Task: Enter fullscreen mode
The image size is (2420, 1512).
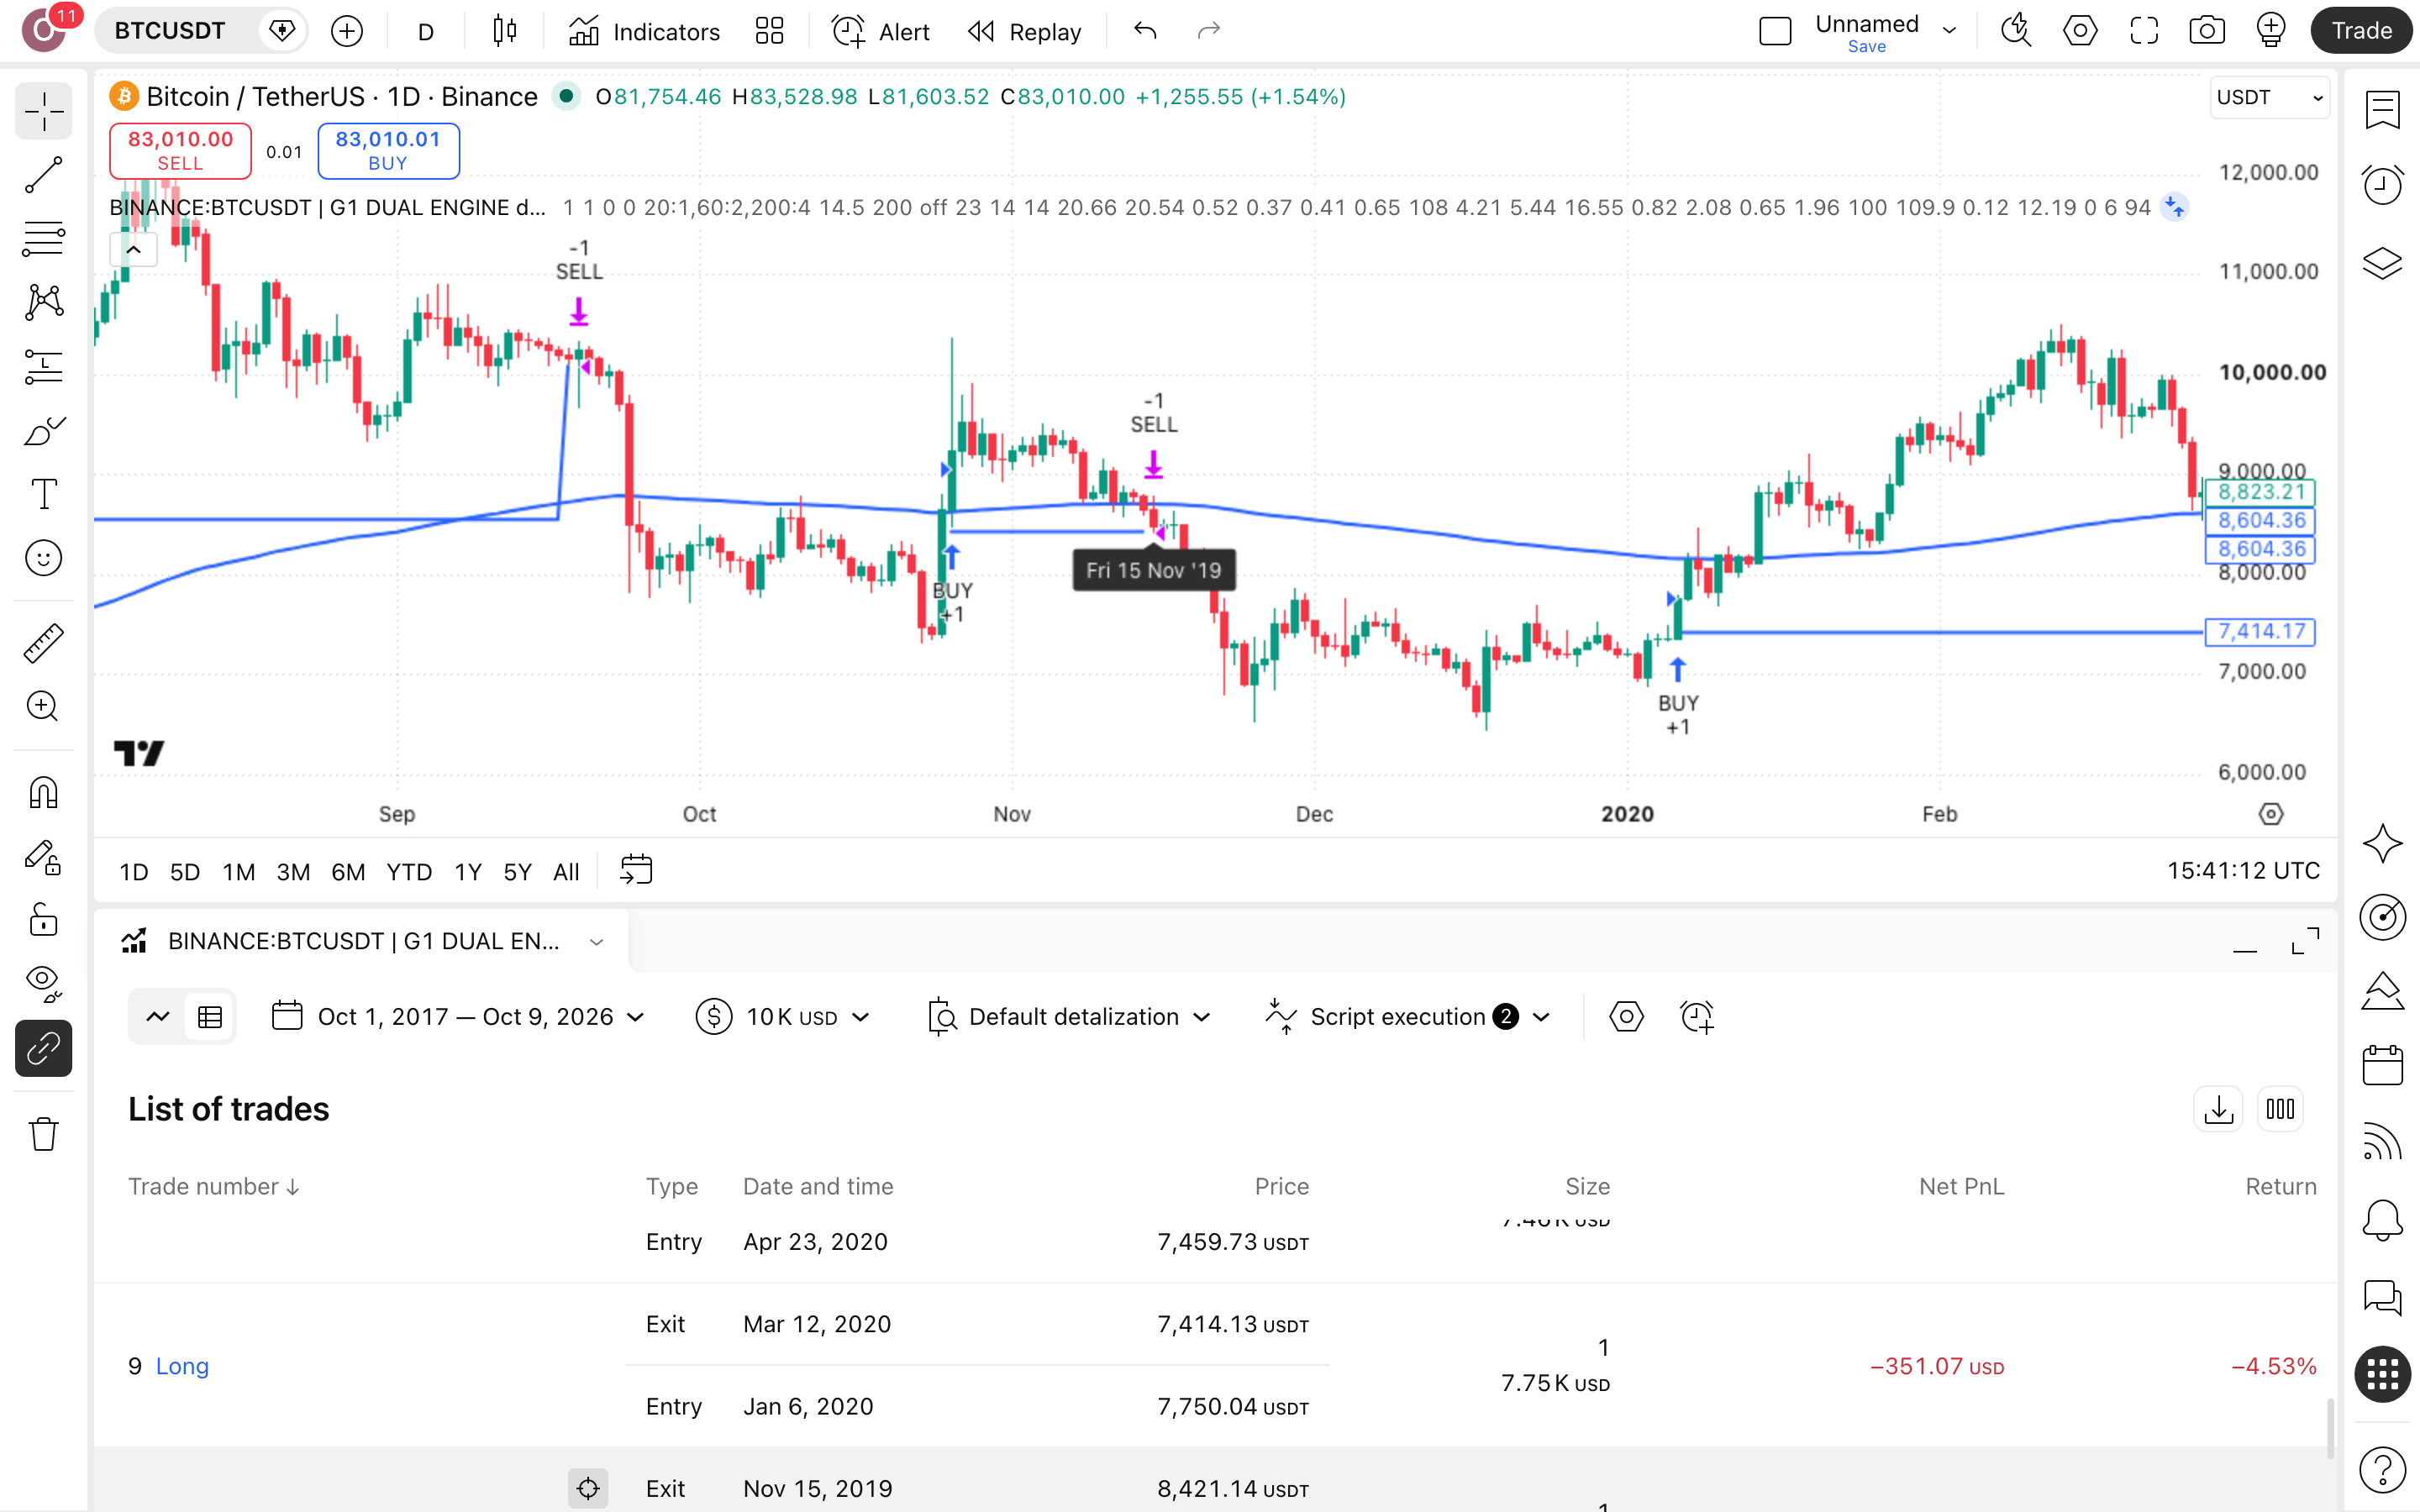Action: point(2144,31)
